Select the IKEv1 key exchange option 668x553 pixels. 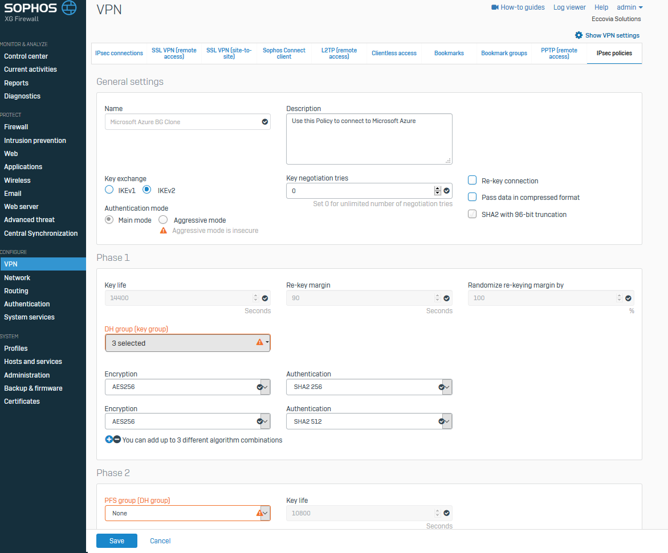click(x=109, y=190)
